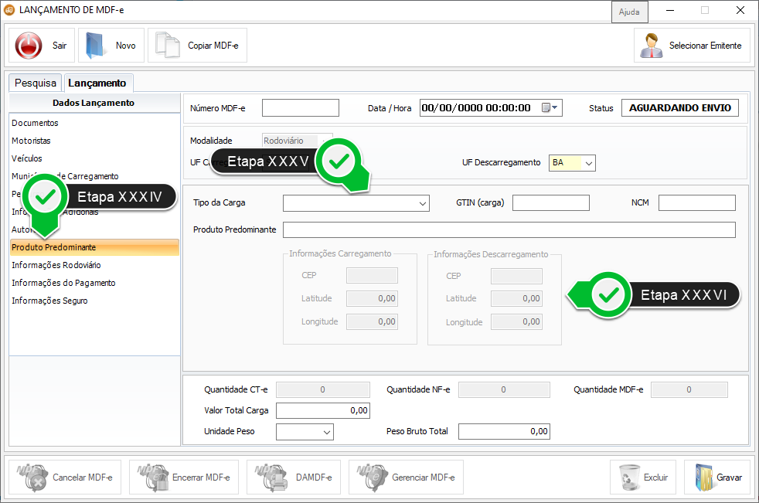Open Documentos in the Dados Lançamento list
Image resolution: width=759 pixels, height=503 pixels.
click(x=35, y=123)
